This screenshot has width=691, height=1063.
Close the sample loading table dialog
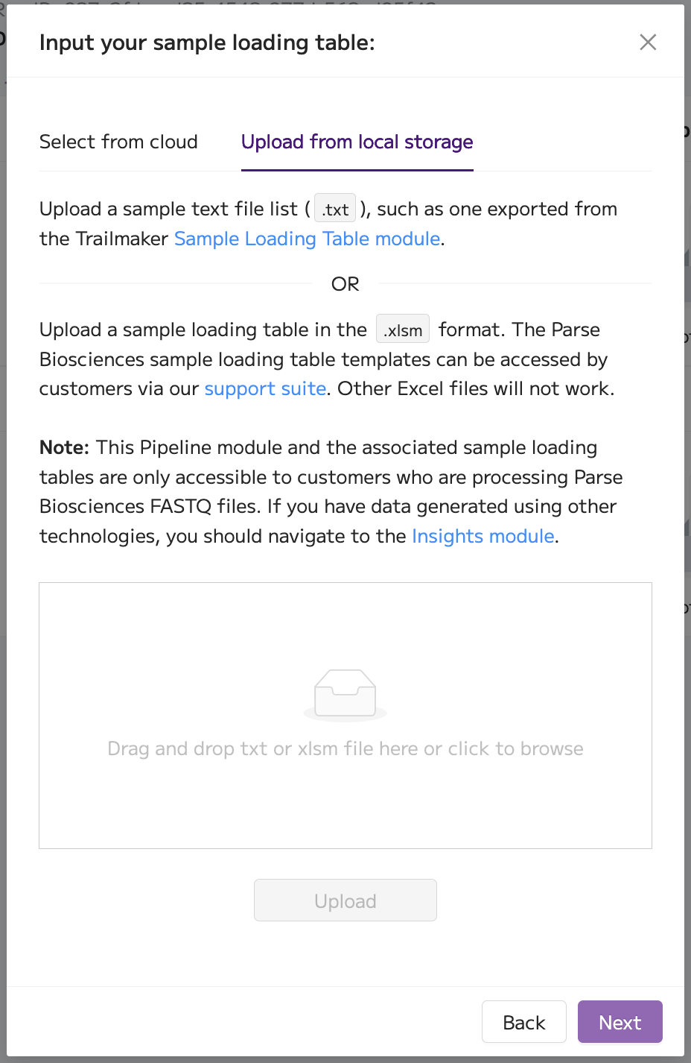pos(648,42)
